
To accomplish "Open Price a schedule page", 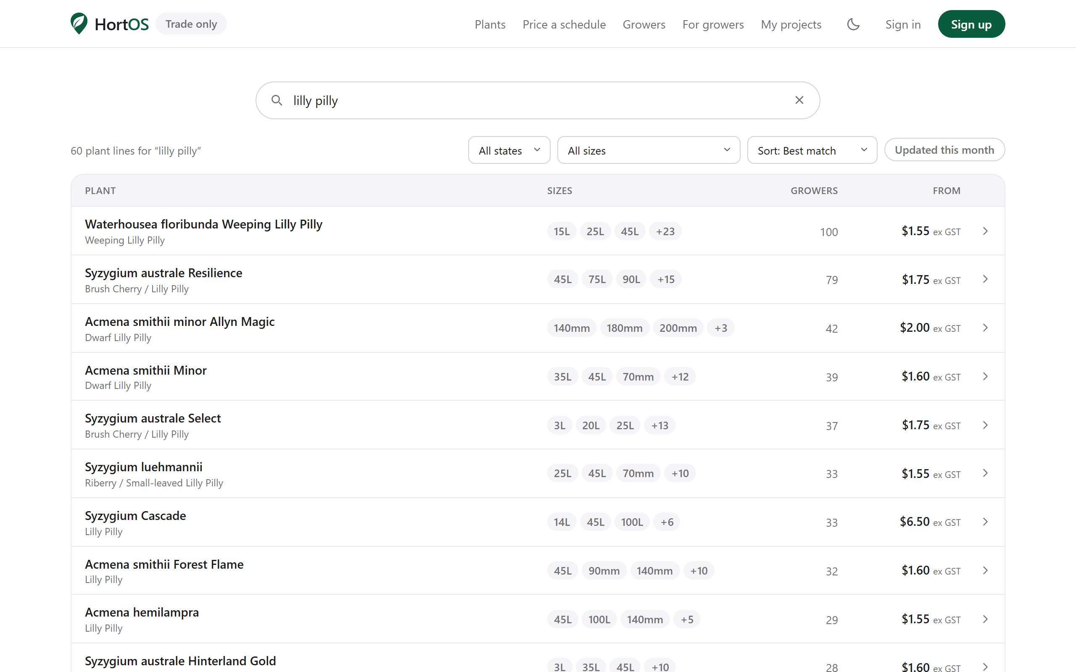I will click(564, 24).
